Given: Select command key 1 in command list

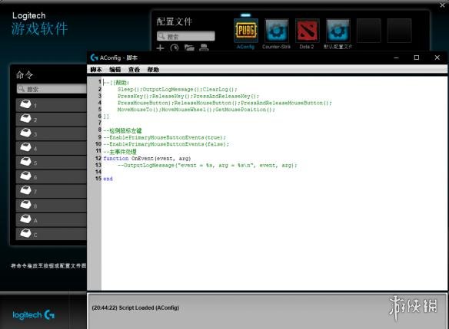Looking at the screenshot, I should (x=51, y=105).
